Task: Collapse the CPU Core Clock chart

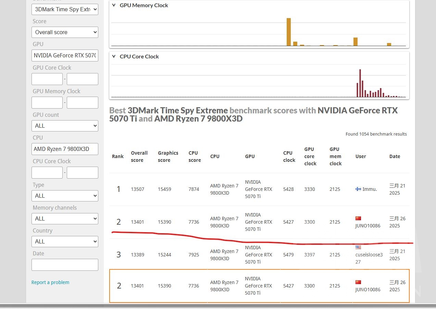Action: point(114,57)
